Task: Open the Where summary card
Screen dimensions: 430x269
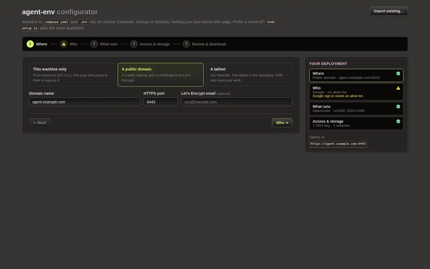Action: click(356, 75)
